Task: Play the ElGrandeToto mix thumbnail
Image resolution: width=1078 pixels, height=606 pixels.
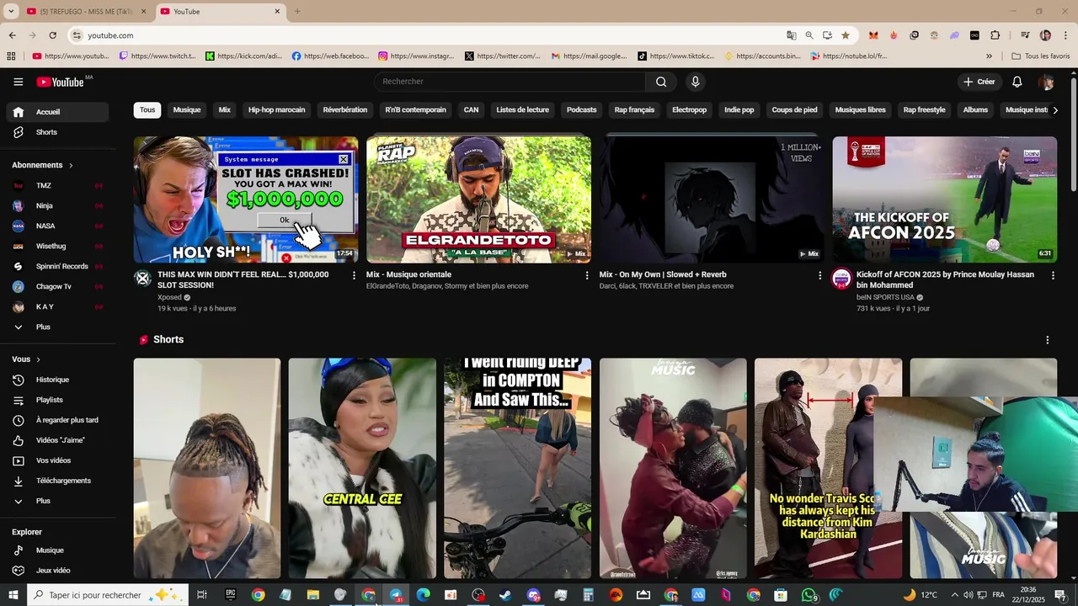Action: point(478,199)
